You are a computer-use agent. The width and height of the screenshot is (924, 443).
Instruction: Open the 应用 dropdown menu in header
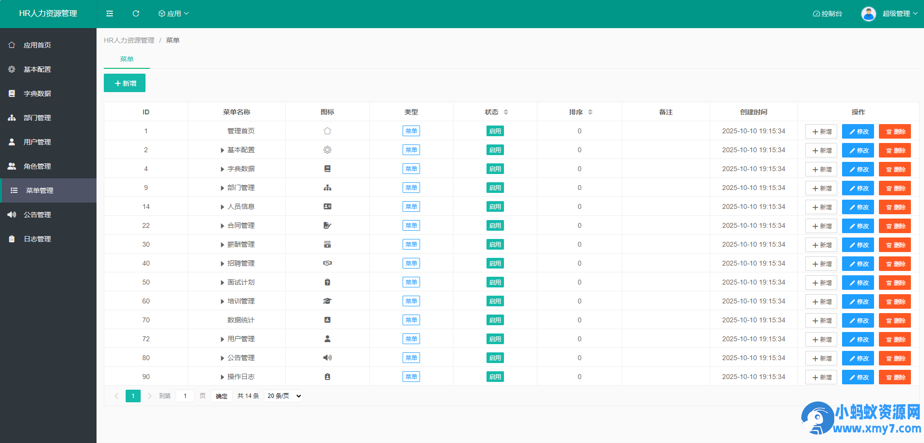point(173,14)
